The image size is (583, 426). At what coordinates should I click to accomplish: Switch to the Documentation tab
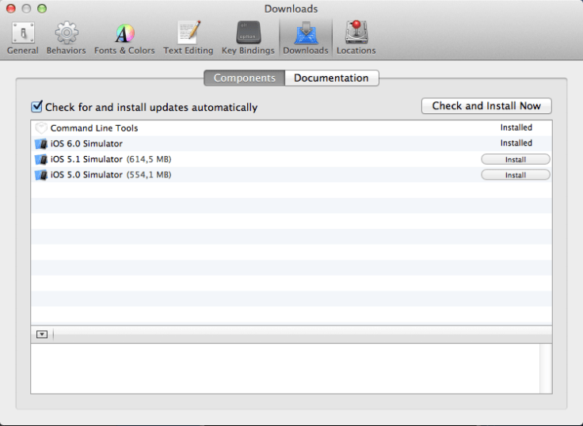tap(331, 78)
